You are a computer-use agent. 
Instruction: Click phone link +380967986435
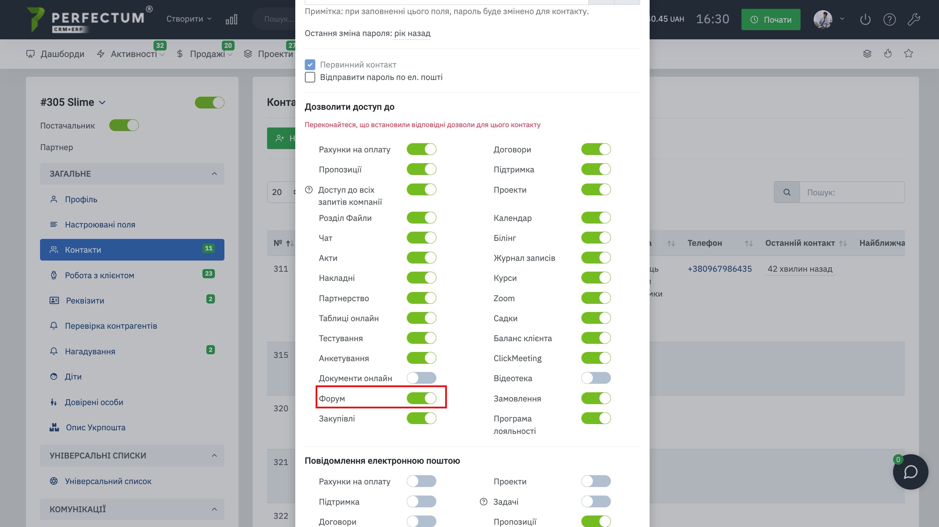(x=720, y=269)
